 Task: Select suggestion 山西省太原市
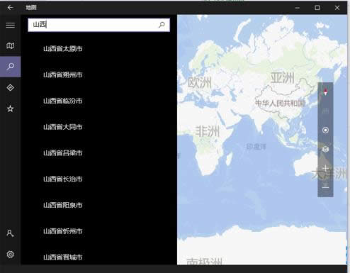(x=63, y=49)
